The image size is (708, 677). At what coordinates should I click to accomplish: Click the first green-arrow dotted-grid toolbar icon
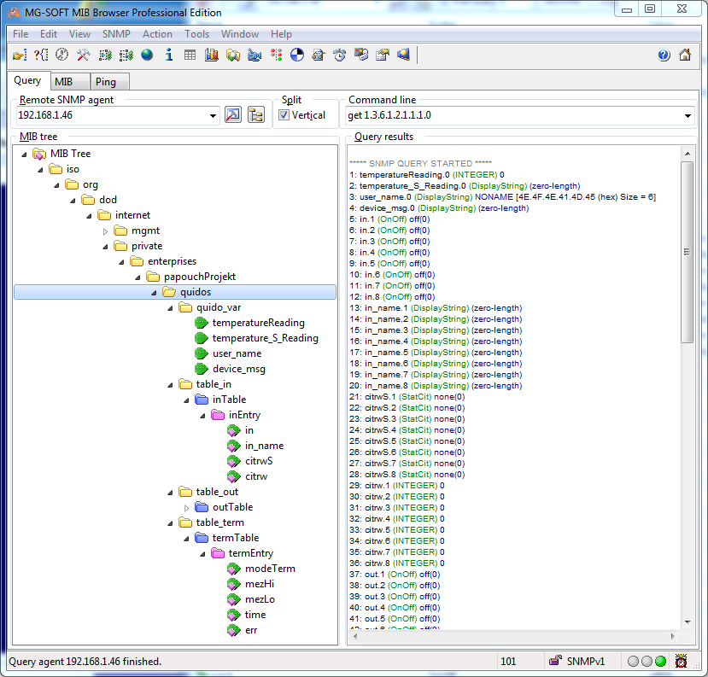click(105, 55)
